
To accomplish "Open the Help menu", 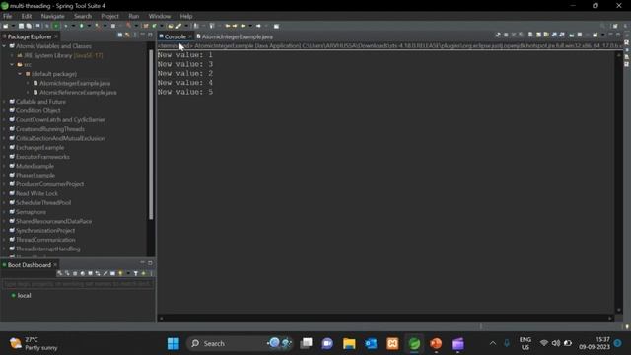I will pos(186,16).
